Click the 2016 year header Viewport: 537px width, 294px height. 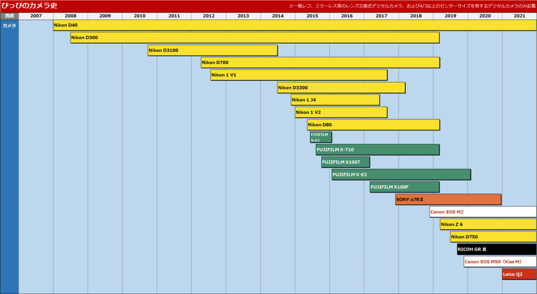[347, 16]
